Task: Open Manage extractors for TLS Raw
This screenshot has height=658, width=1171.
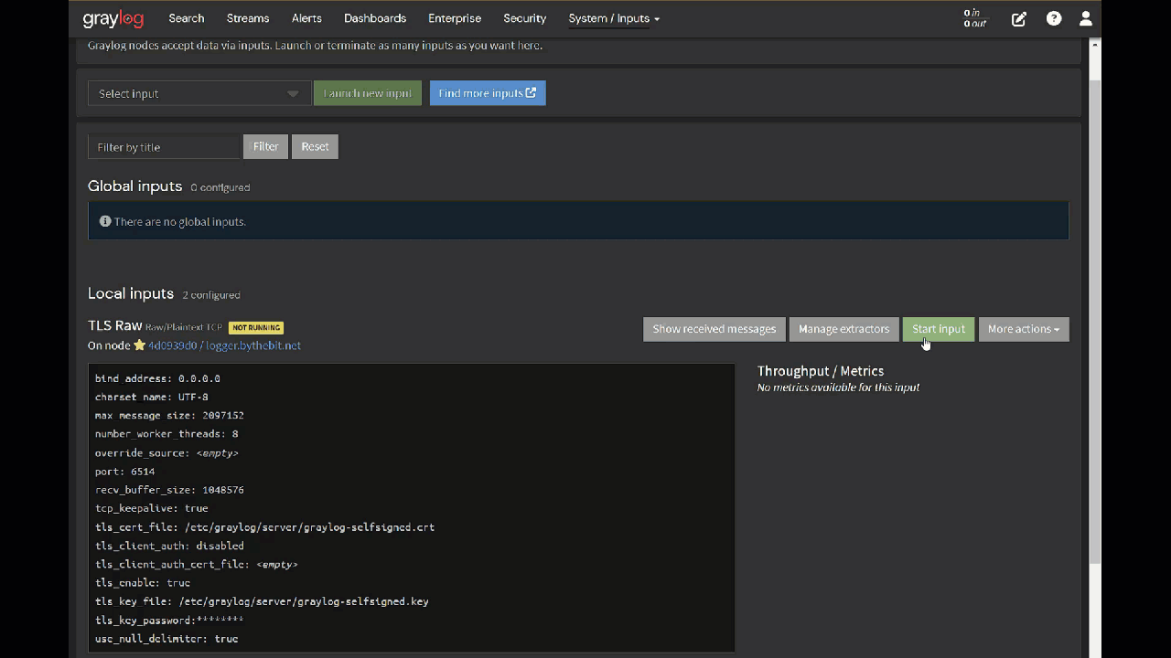Action: tap(843, 329)
